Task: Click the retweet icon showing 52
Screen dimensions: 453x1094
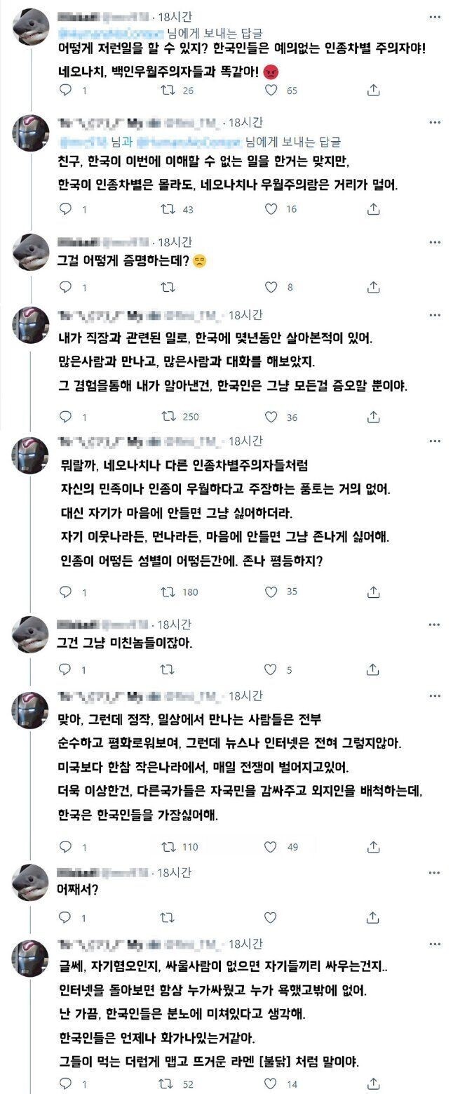Action: (168, 1083)
